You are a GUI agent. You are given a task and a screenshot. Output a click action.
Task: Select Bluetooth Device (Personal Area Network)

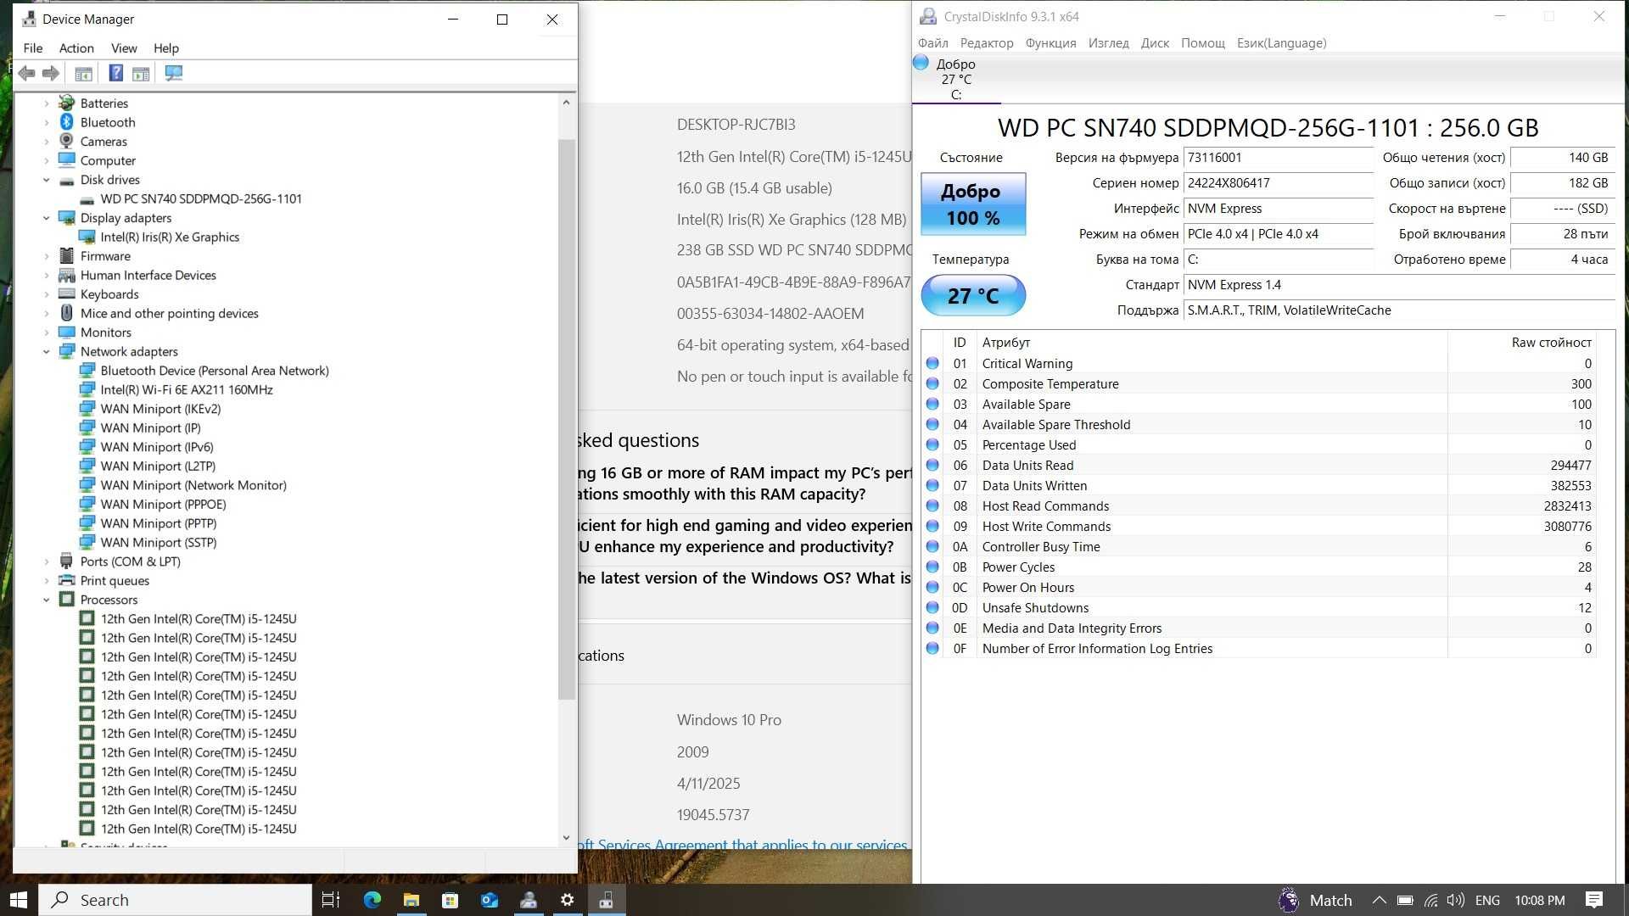tap(215, 371)
